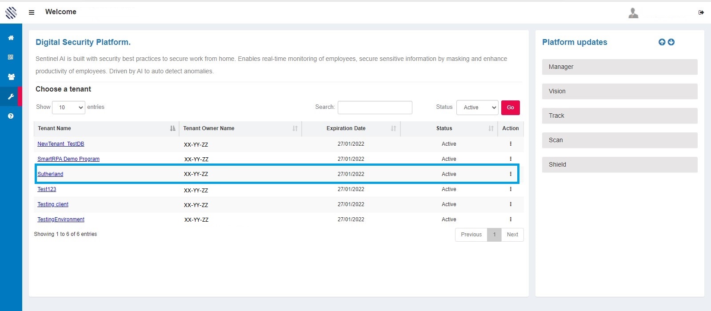The height and width of the screenshot is (311, 711).
Task: Open the dashboard grid icon in sidebar
Action: pos(11,57)
